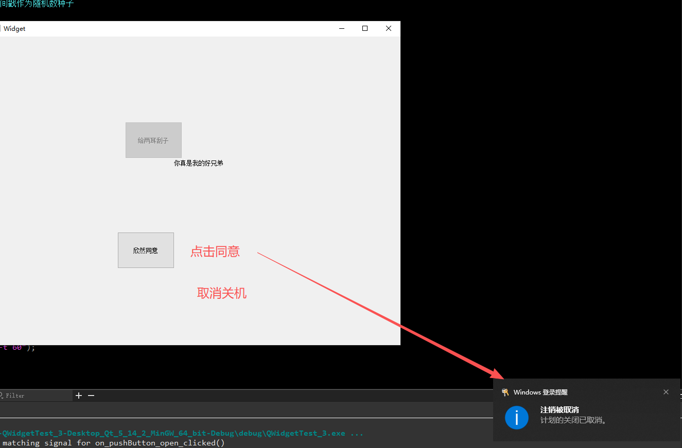Click the Windows 登录提醒 notification title
Viewport: 682px width, 448px height.
coord(540,392)
